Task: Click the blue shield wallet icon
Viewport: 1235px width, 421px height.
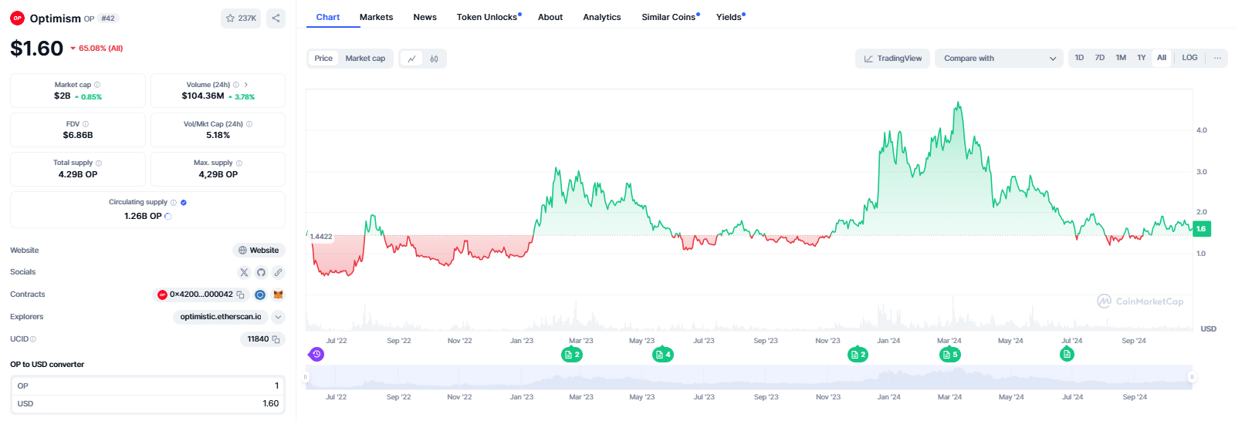Action: (x=260, y=295)
